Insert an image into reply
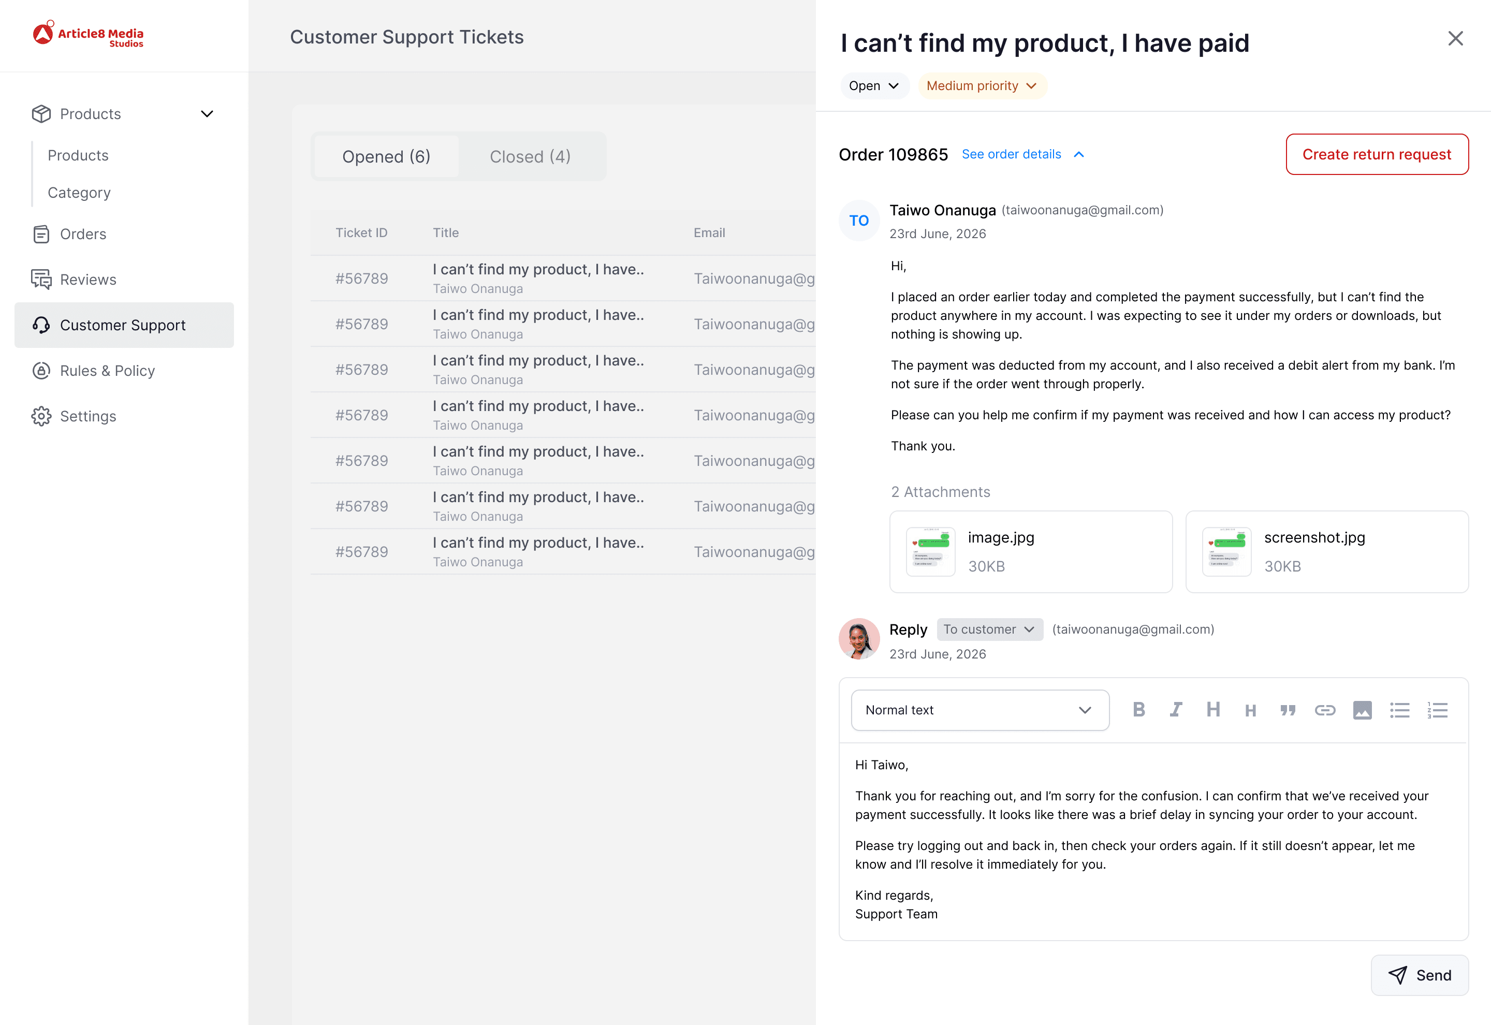1491x1025 pixels. [x=1362, y=710]
